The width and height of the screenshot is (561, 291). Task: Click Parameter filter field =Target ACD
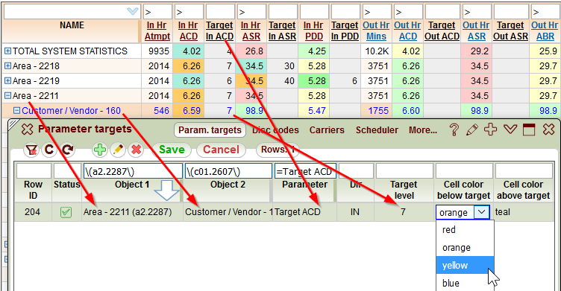point(305,171)
